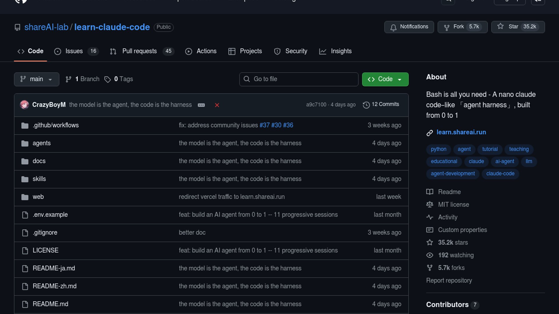
Task: Switch to the Pull requests tab
Action: (139, 51)
